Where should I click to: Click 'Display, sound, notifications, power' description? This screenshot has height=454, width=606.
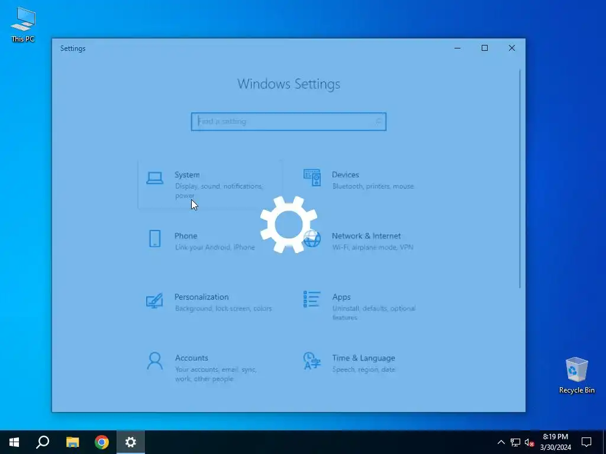click(219, 191)
